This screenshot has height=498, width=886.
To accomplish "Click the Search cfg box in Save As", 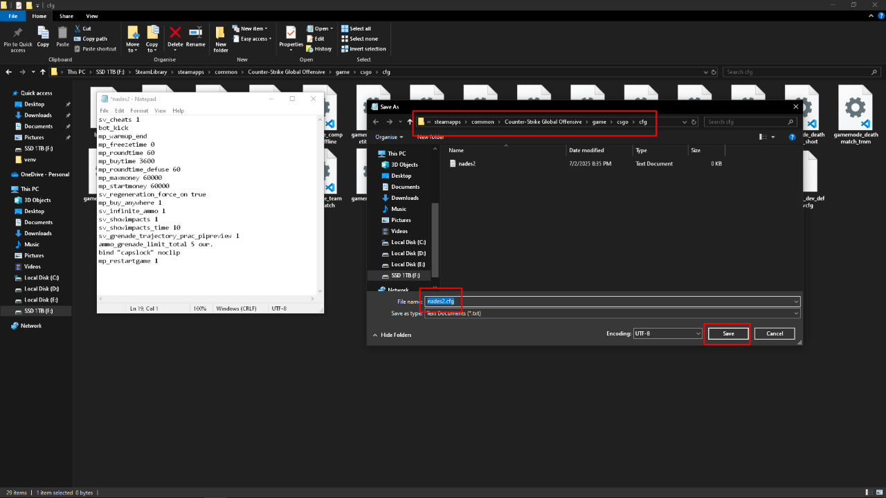I will (x=750, y=122).
